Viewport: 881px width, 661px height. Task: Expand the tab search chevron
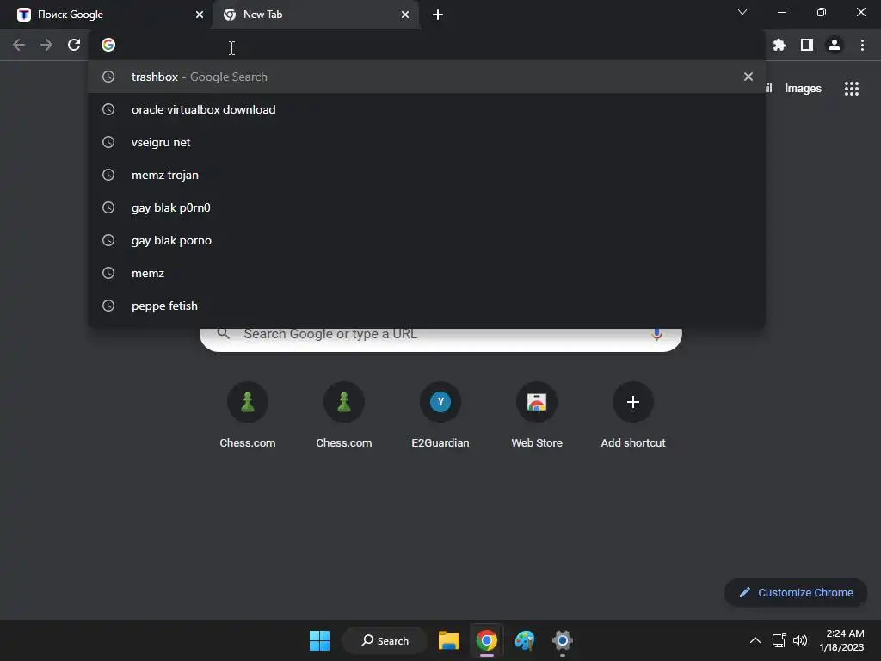coord(742,12)
